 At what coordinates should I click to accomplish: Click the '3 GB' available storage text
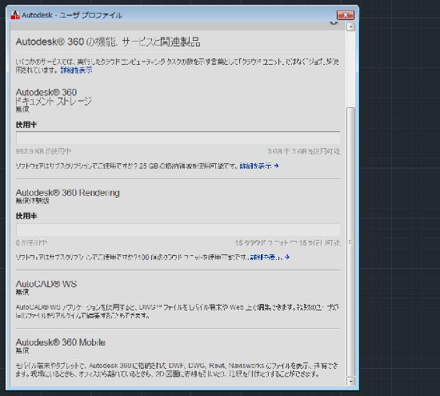pyautogui.click(x=304, y=151)
